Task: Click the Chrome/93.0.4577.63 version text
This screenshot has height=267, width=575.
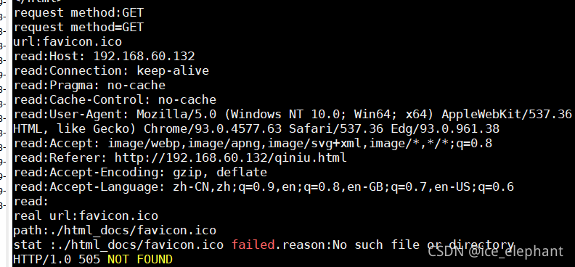Action: (213, 129)
